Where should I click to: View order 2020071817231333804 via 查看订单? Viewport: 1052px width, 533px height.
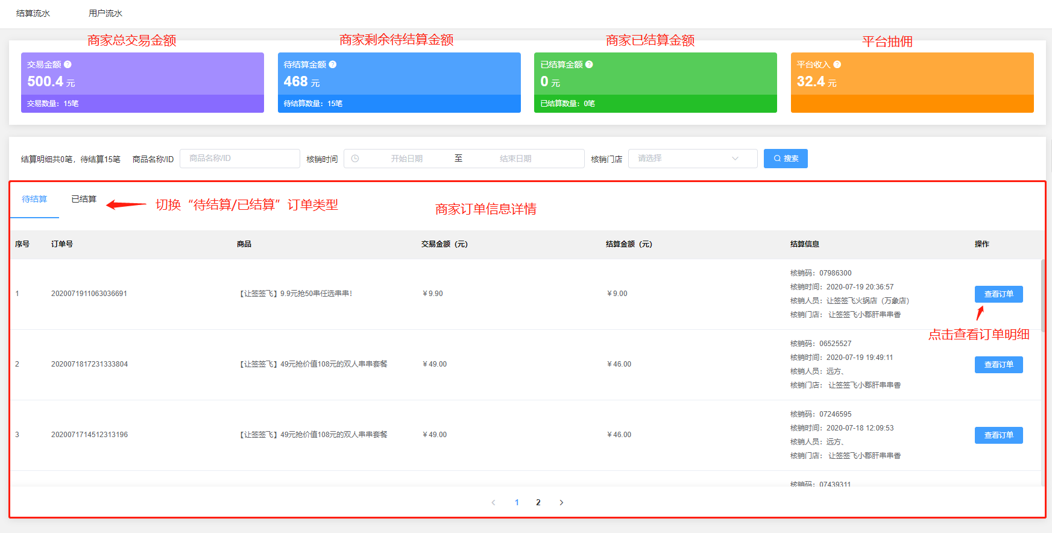tap(998, 365)
